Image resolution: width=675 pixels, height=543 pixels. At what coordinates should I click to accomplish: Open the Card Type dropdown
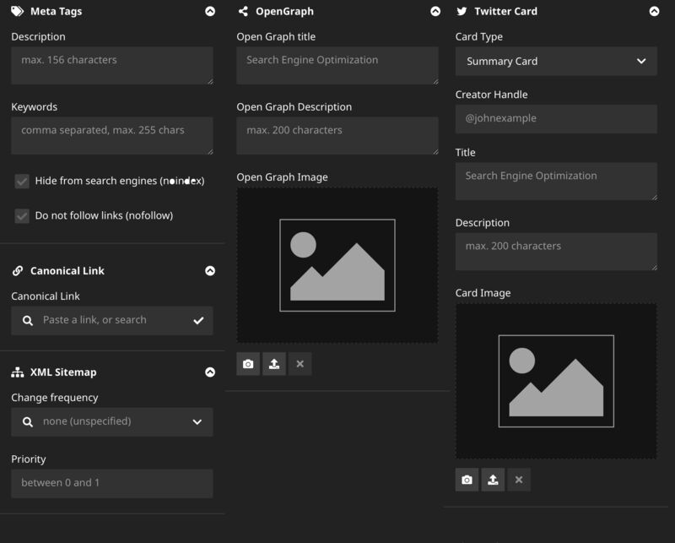(556, 61)
